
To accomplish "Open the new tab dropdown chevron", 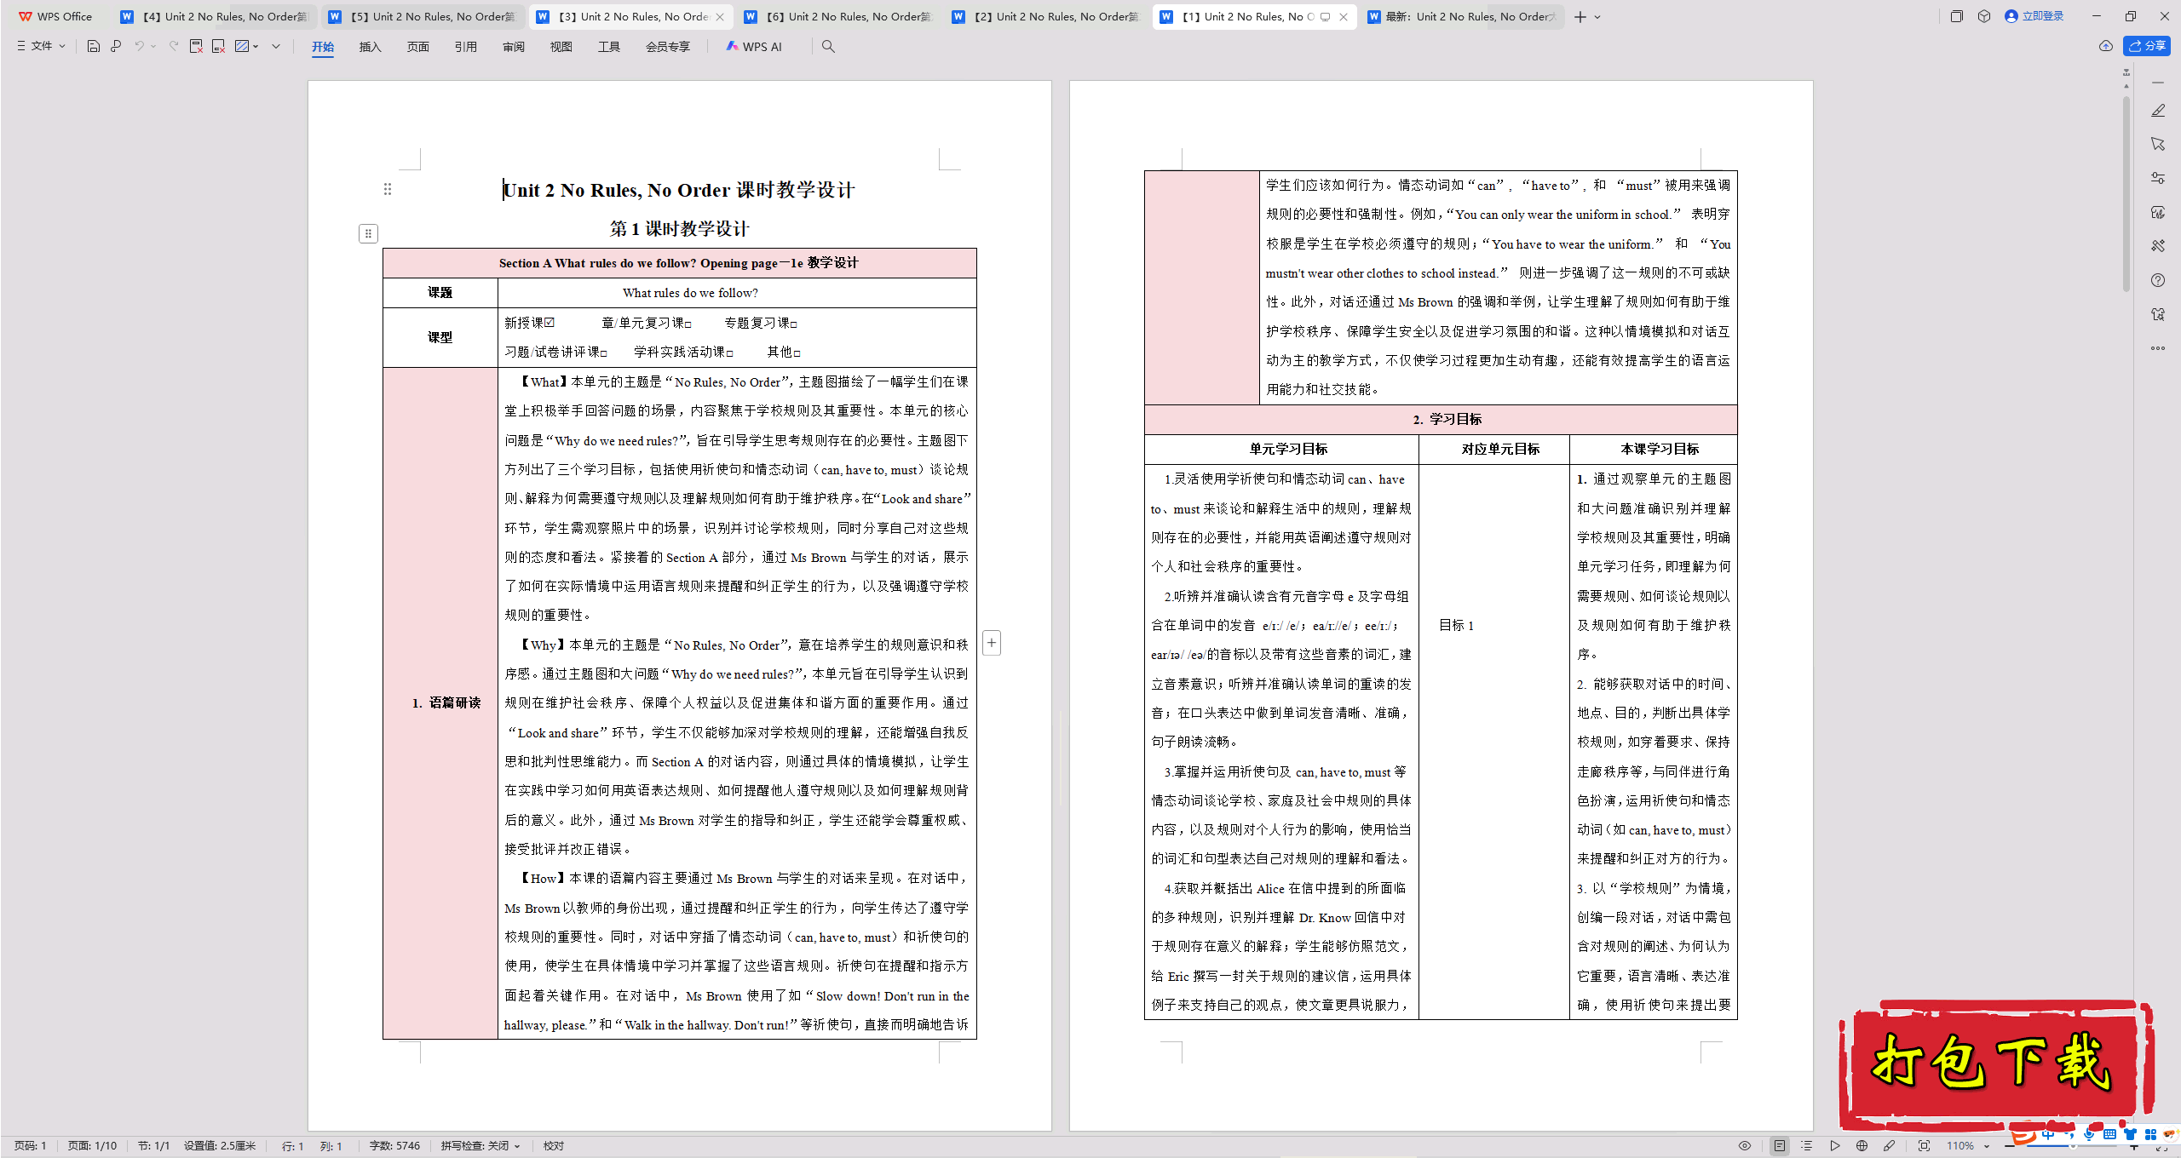I will point(1597,17).
